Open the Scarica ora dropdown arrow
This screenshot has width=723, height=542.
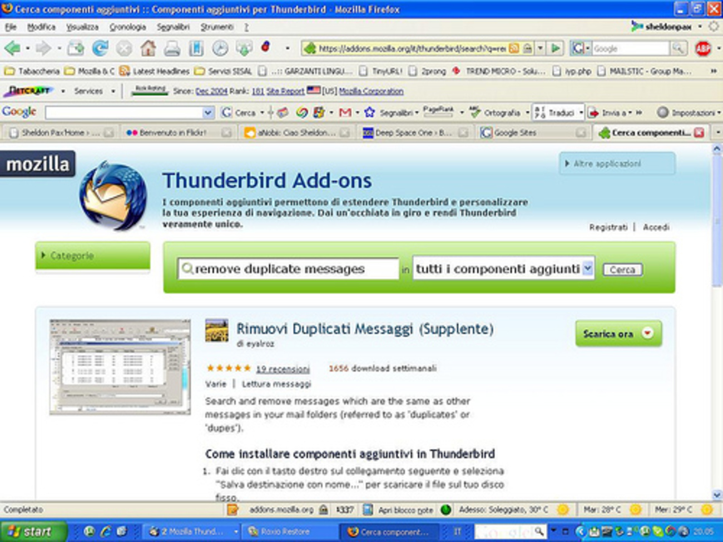(647, 333)
